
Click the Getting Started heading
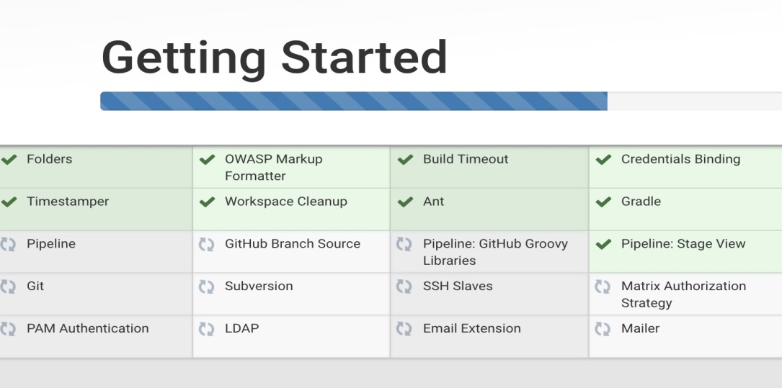click(274, 57)
